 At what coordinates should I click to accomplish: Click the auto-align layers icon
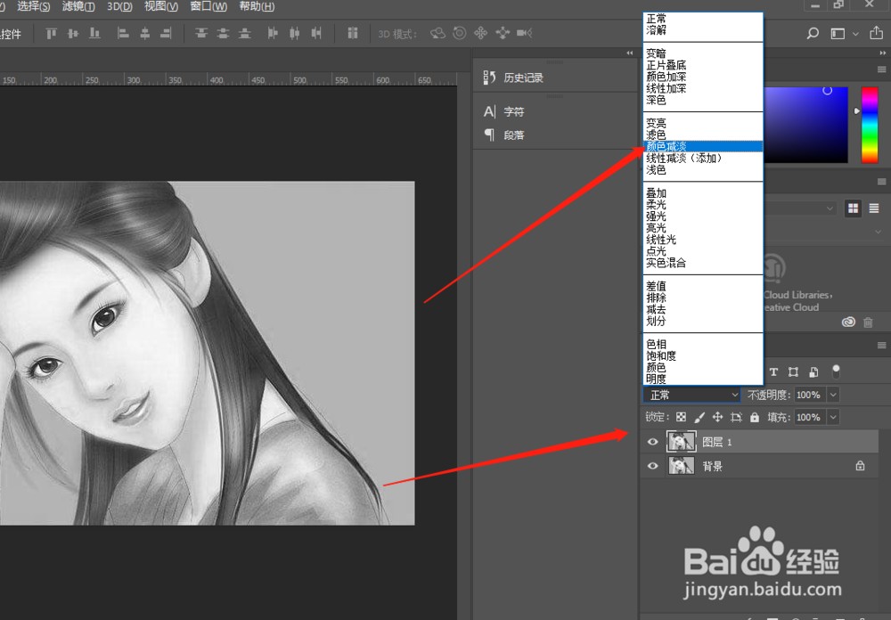coord(353,33)
